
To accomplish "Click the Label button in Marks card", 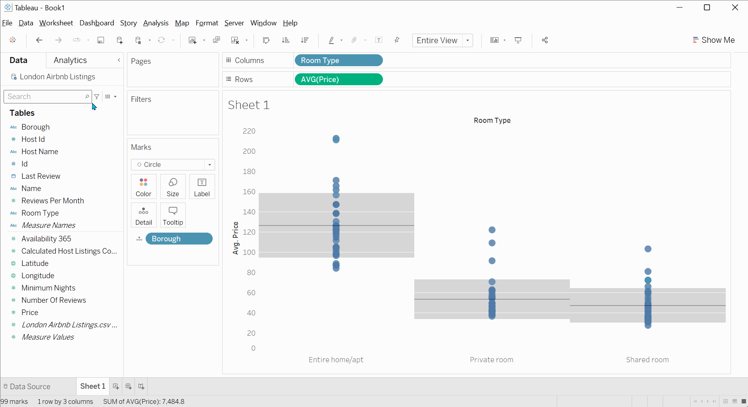I will (x=202, y=187).
